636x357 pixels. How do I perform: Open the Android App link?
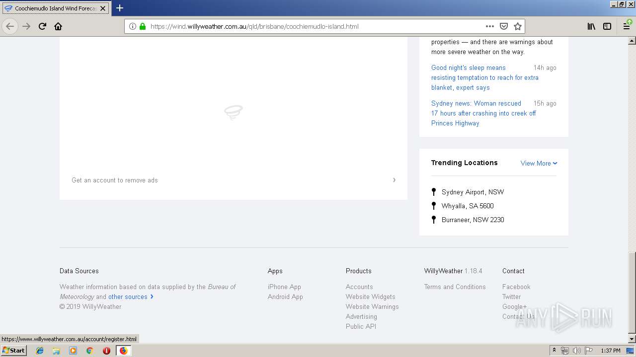(x=285, y=297)
